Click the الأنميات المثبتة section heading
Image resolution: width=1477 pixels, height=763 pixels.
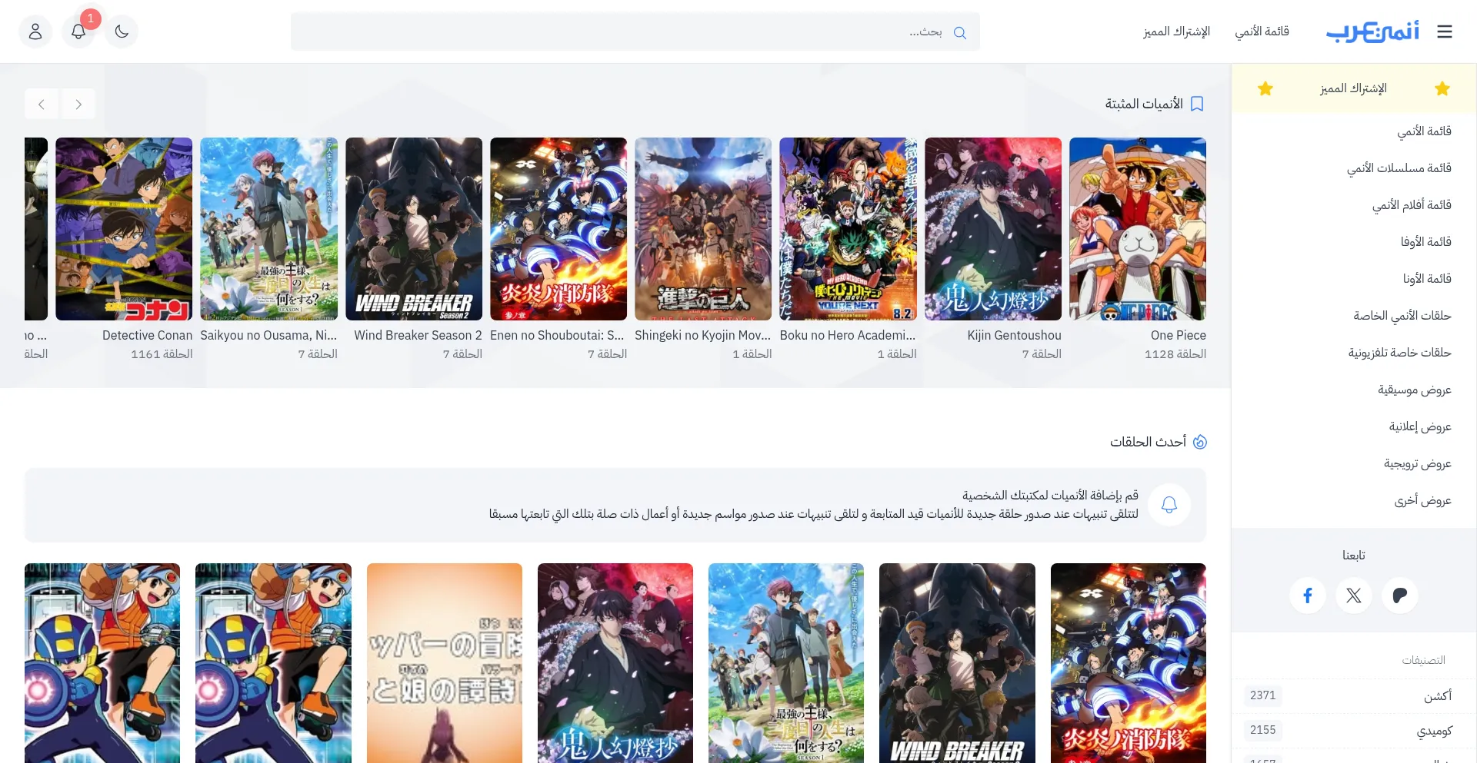point(1144,104)
